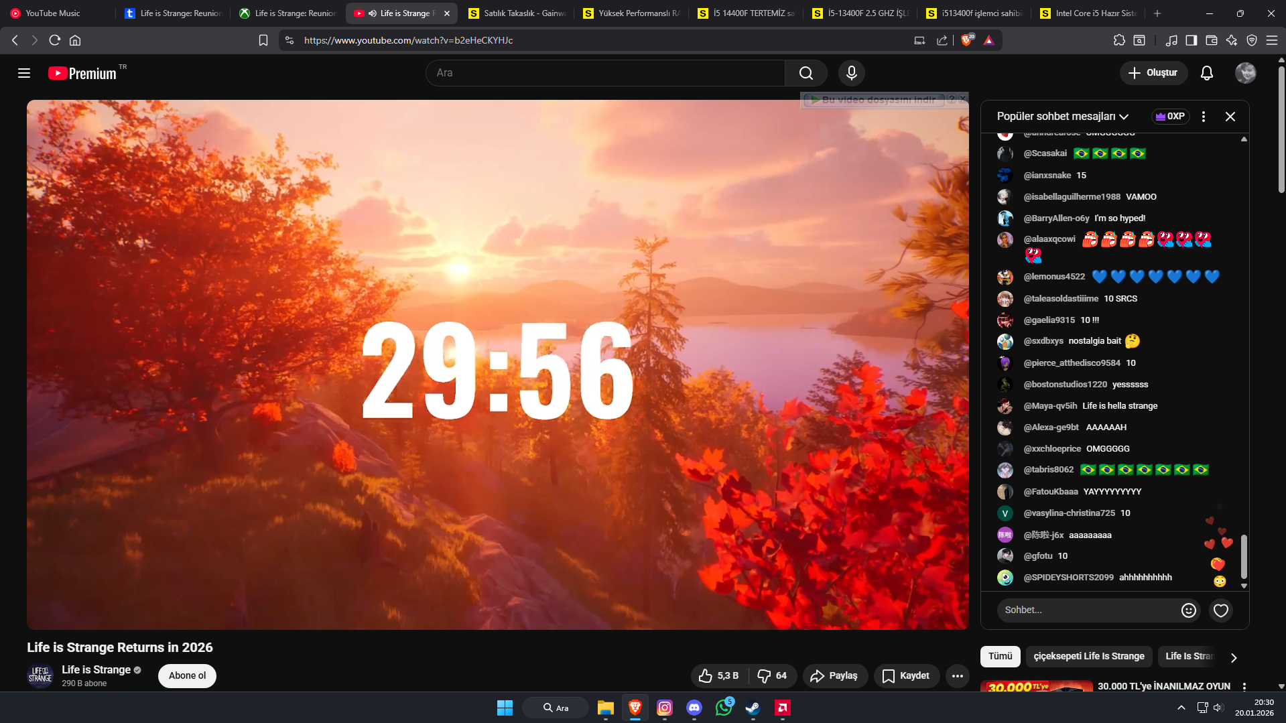1286x723 pixels.
Task: Open live chat more options menu
Action: coord(1204,117)
